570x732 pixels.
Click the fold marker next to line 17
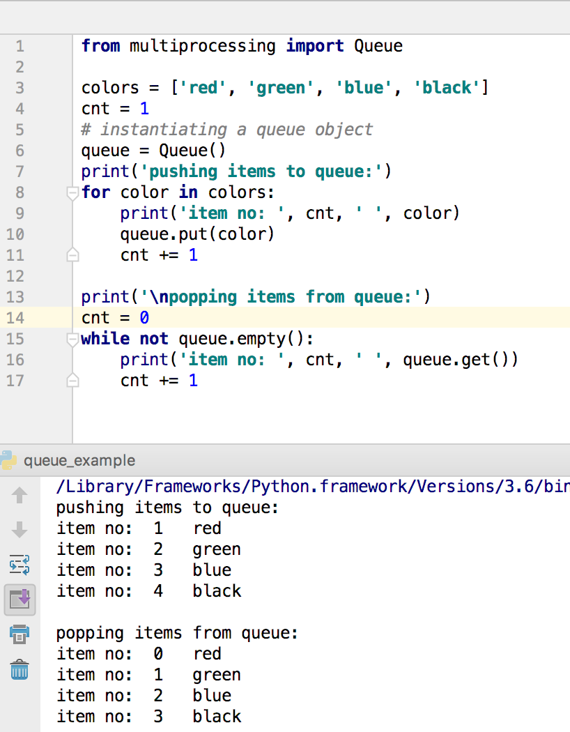pyautogui.click(x=72, y=381)
